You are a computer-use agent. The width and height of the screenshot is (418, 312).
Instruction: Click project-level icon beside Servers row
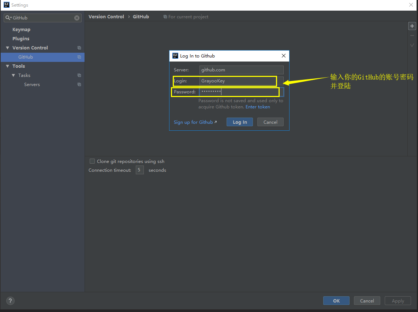79,85
